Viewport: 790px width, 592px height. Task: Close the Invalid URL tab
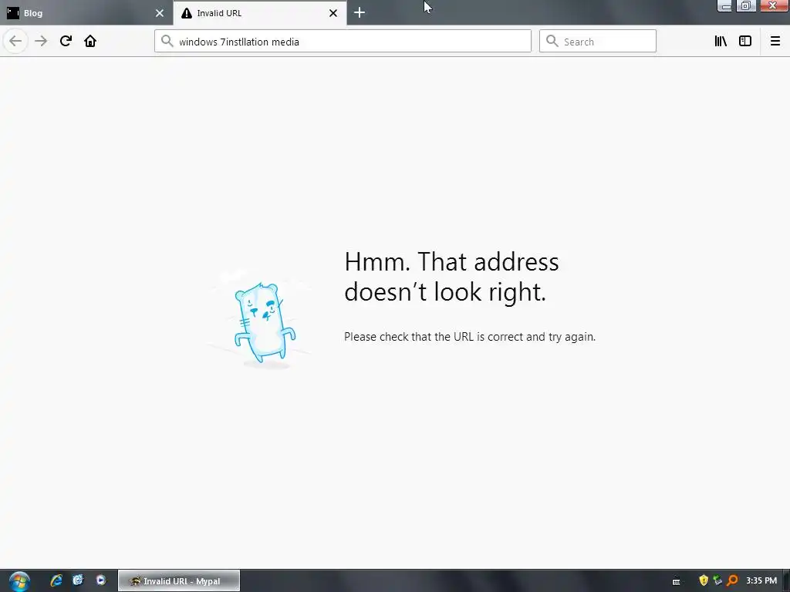coord(333,13)
